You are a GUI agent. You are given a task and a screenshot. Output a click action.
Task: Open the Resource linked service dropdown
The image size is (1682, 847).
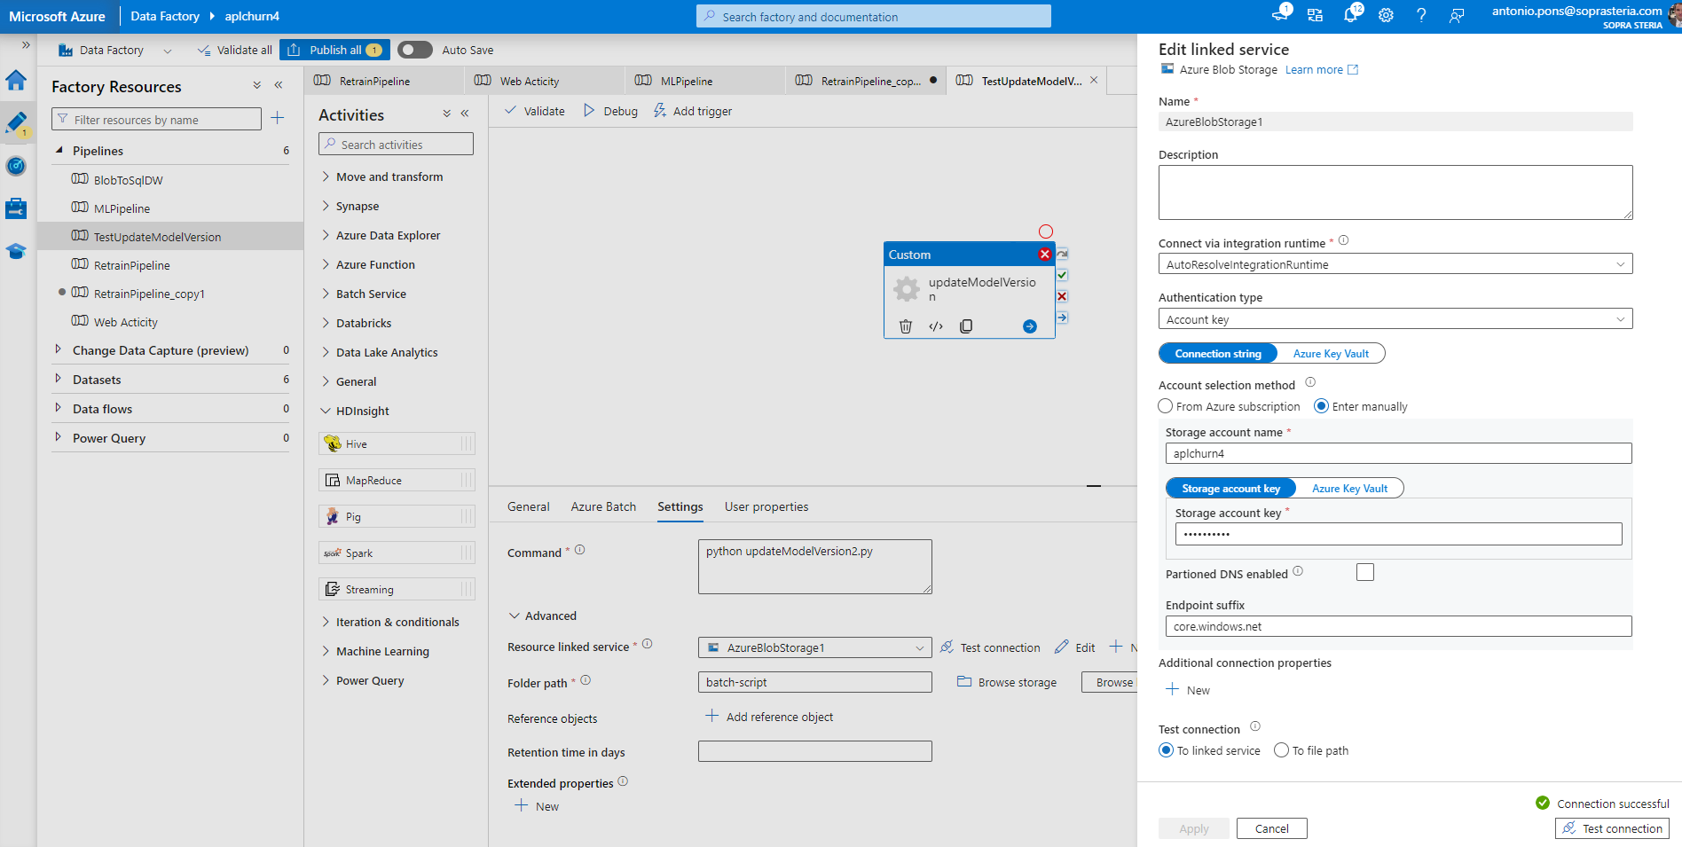click(814, 647)
